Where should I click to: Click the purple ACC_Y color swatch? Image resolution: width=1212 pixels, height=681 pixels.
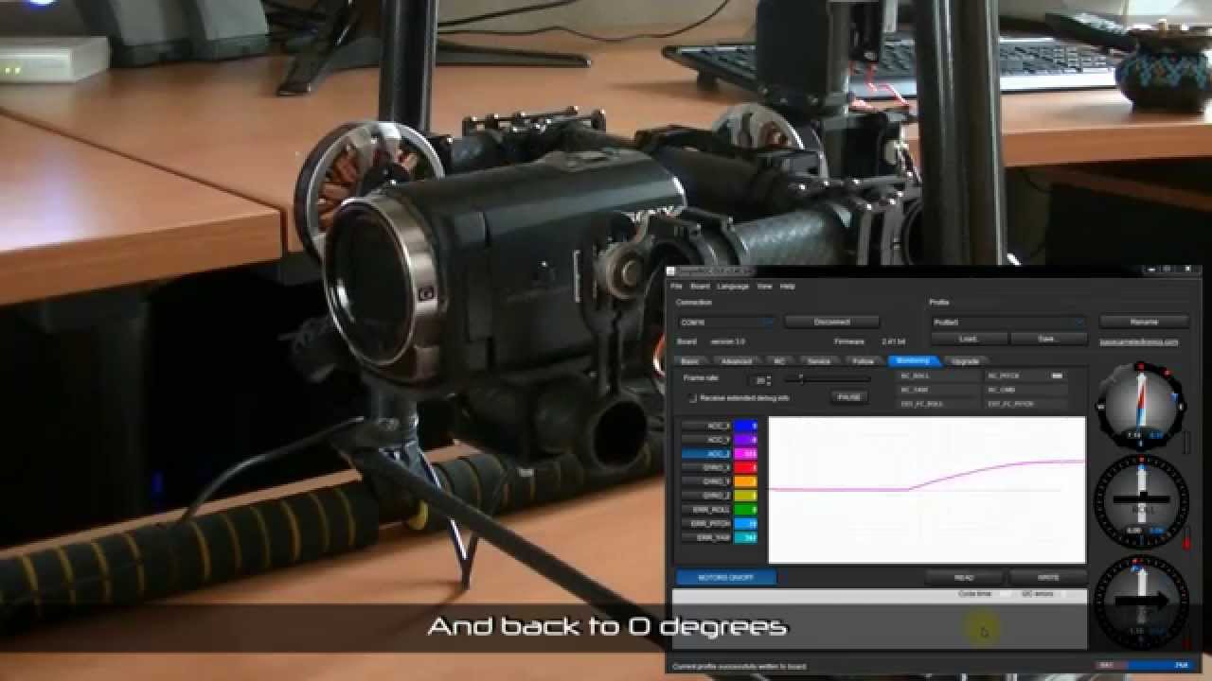pos(746,440)
